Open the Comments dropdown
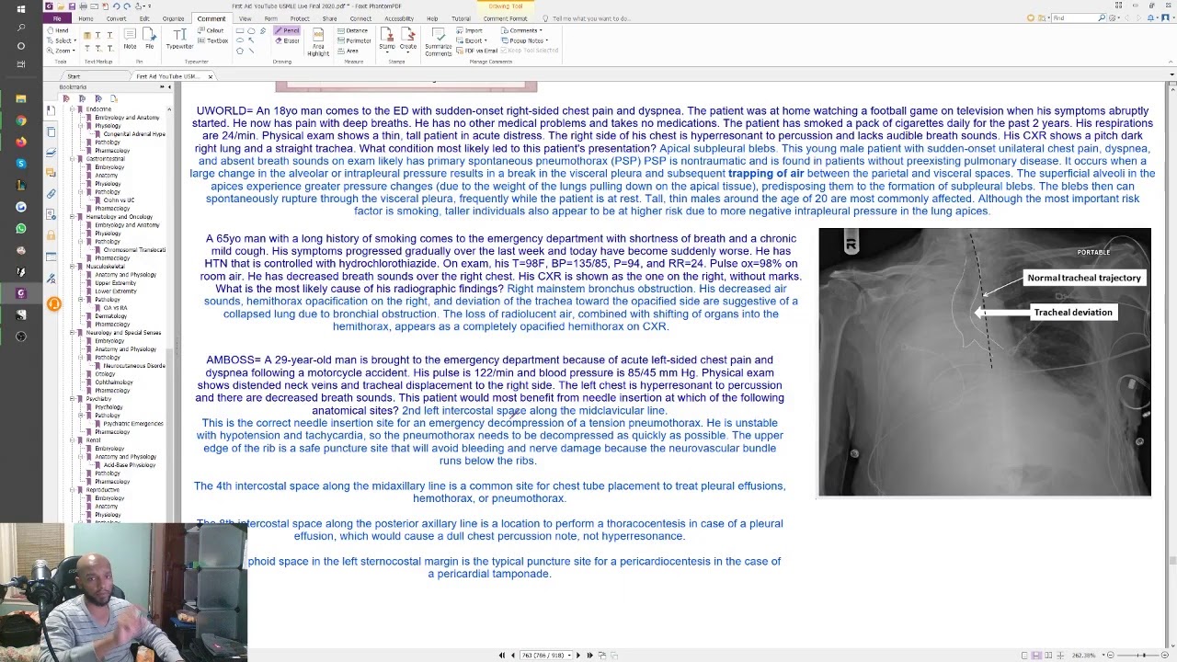 (521, 30)
